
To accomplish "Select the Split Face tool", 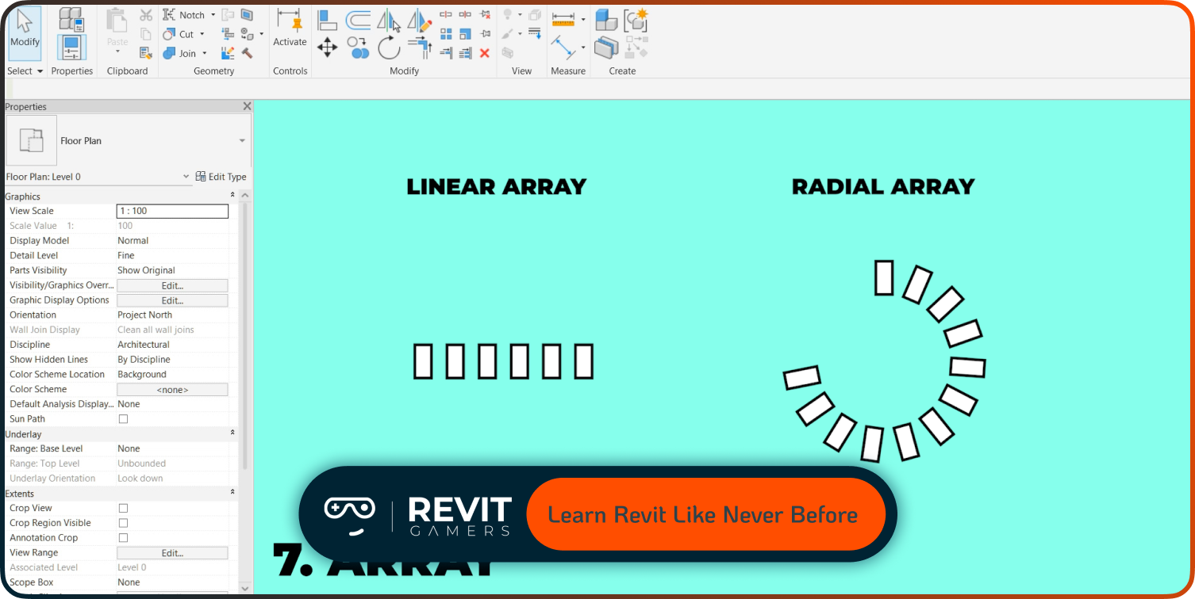I will pyautogui.click(x=247, y=14).
